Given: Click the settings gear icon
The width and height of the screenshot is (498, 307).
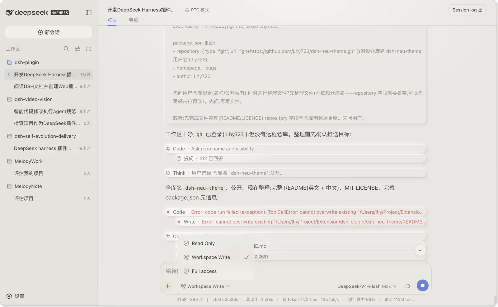Looking at the screenshot, I should point(9,296).
